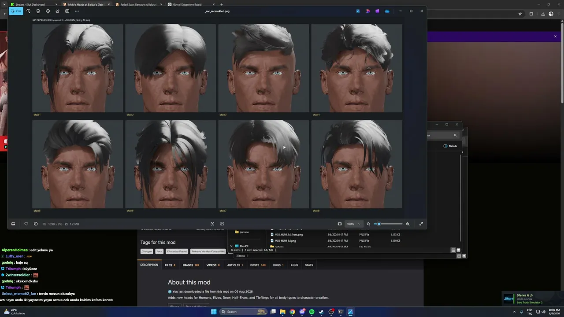Switch to Stream - Kick Dashboard browser tab
This screenshot has width=564, height=317.
[x=34, y=4]
